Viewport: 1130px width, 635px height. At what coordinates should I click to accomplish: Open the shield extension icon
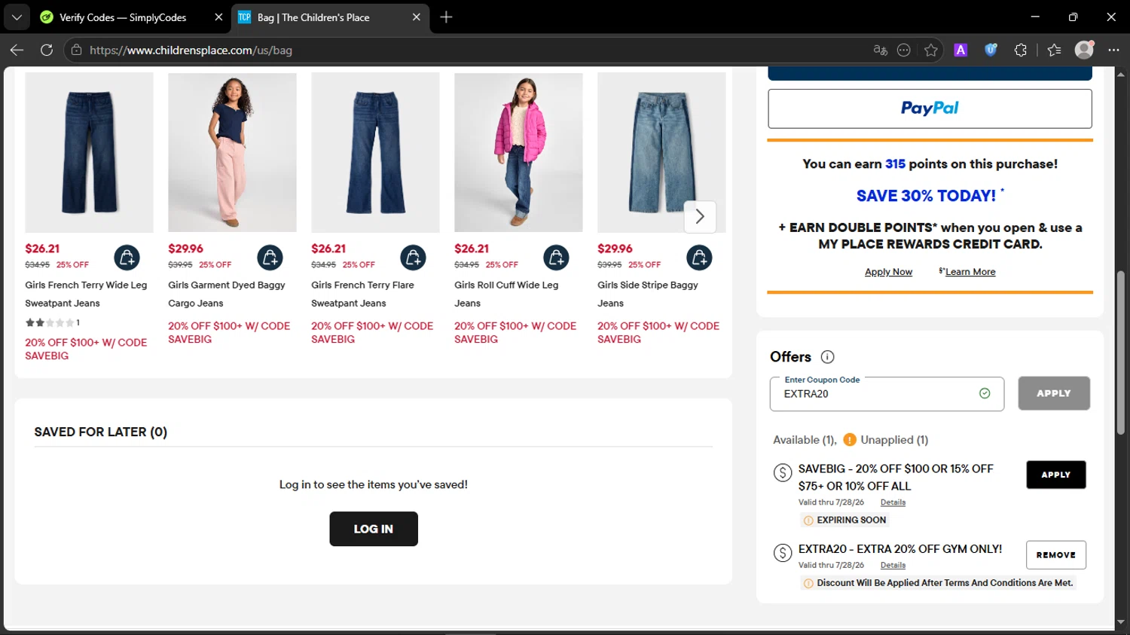pyautogui.click(x=991, y=50)
